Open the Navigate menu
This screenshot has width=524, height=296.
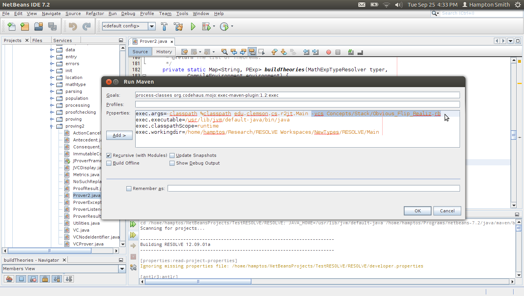[51, 13]
